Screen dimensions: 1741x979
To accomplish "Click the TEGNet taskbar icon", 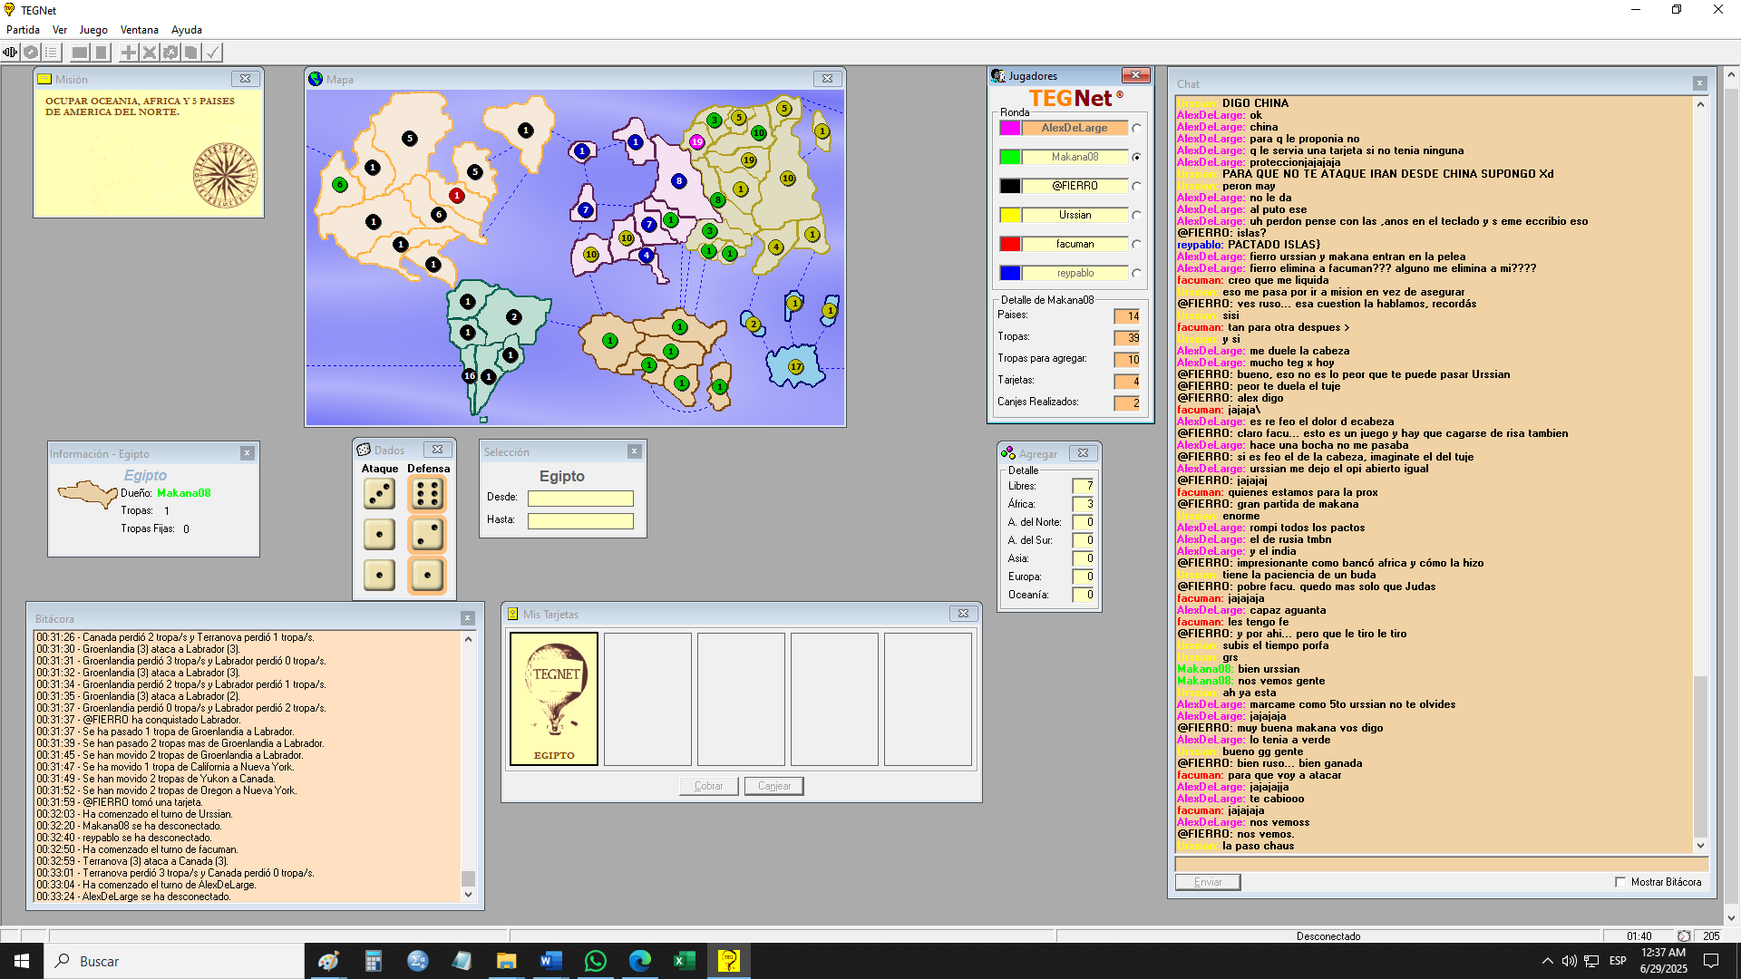I will click(x=729, y=961).
